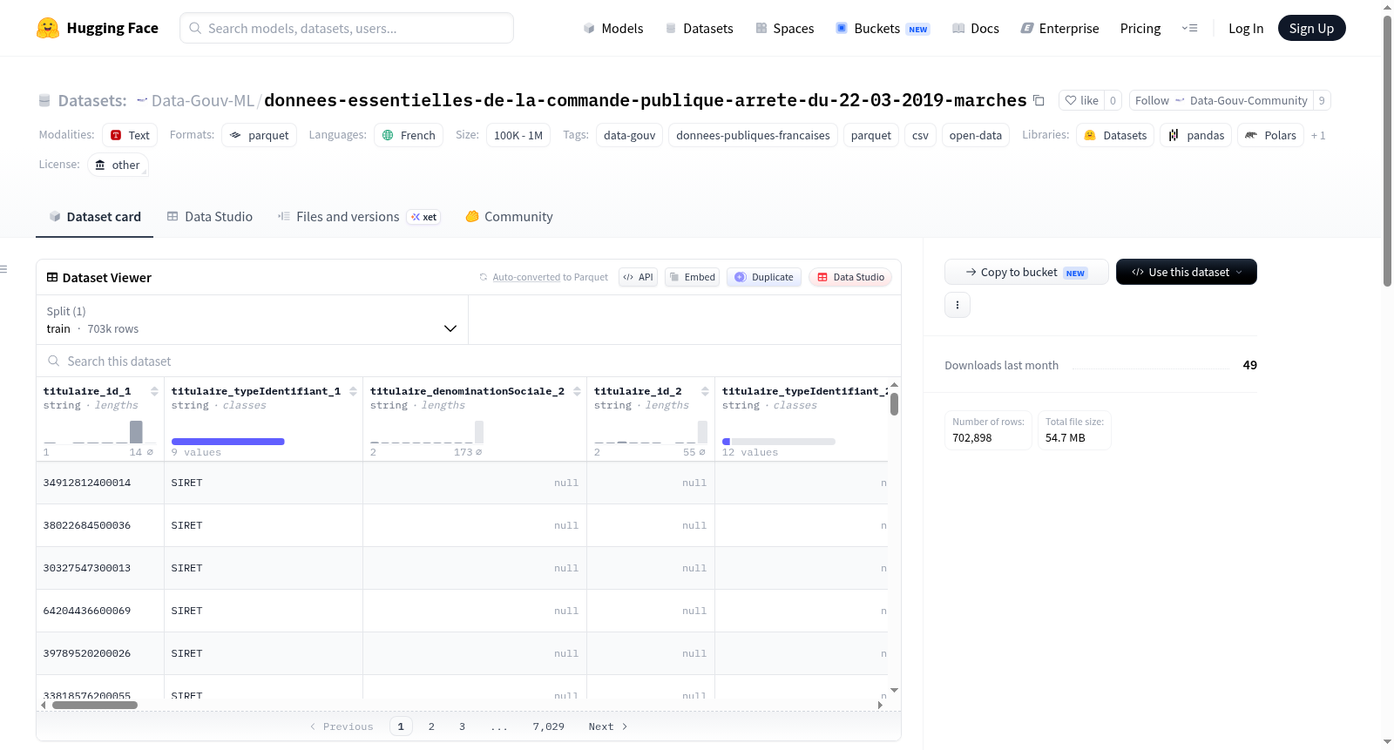Open the left sidebar table of contents icon
Screen dimensions: 1394x750
[4, 269]
